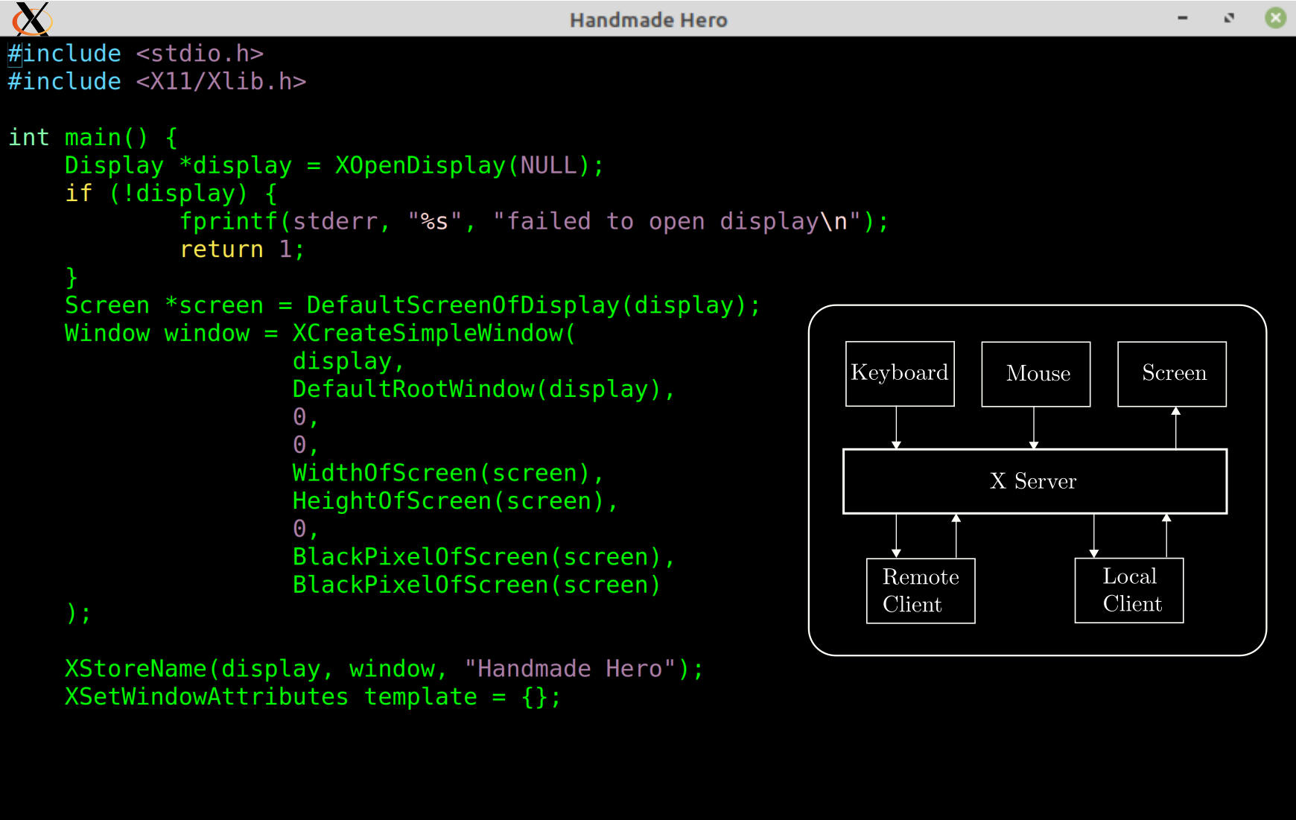Close the Handmade Hero window
1296x820 pixels.
coord(1276,18)
